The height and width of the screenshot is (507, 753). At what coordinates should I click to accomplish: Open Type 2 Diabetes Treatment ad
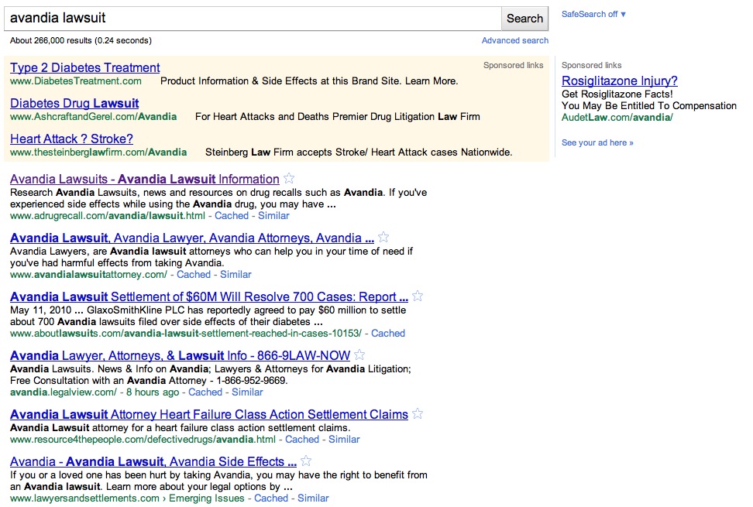click(x=85, y=67)
